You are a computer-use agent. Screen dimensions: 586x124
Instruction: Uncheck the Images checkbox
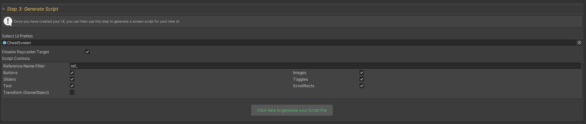click(362, 73)
